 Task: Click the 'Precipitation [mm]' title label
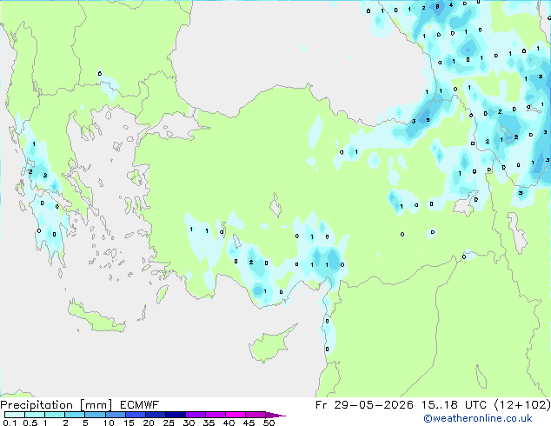(x=56, y=405)
